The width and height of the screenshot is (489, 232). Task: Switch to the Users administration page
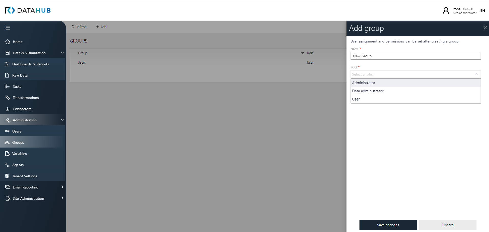pos(16,131)
